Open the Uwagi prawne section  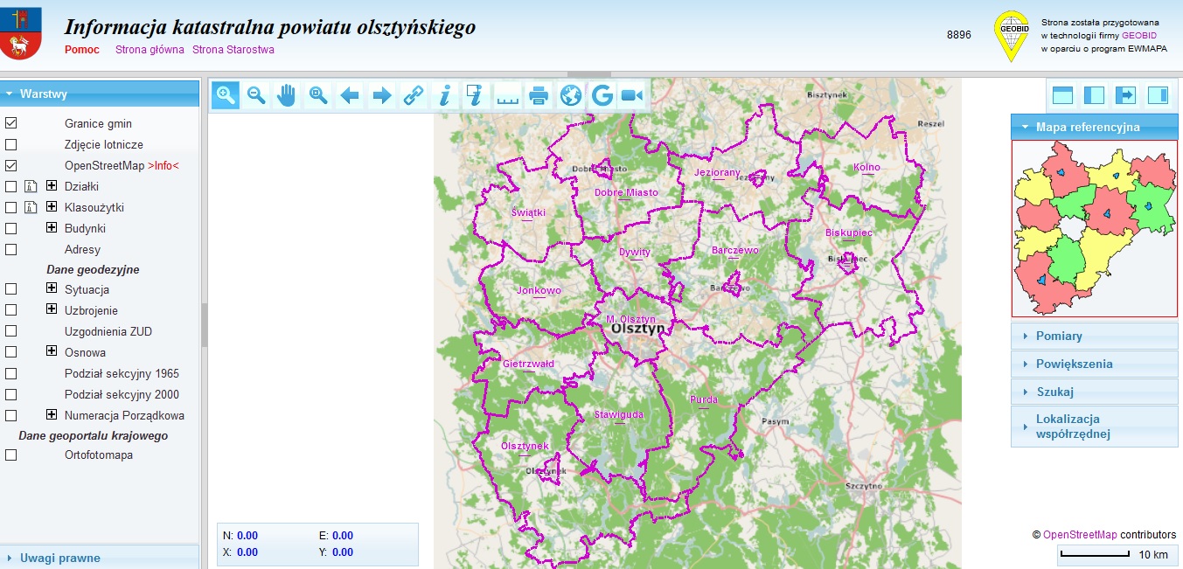pos(60,558)
